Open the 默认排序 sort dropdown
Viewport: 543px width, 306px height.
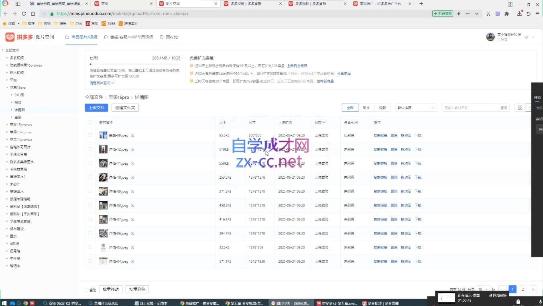(416, 108)
